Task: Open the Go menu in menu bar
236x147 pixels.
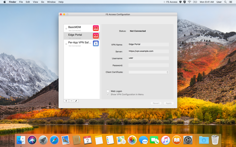Action: [x=43, y=2]
